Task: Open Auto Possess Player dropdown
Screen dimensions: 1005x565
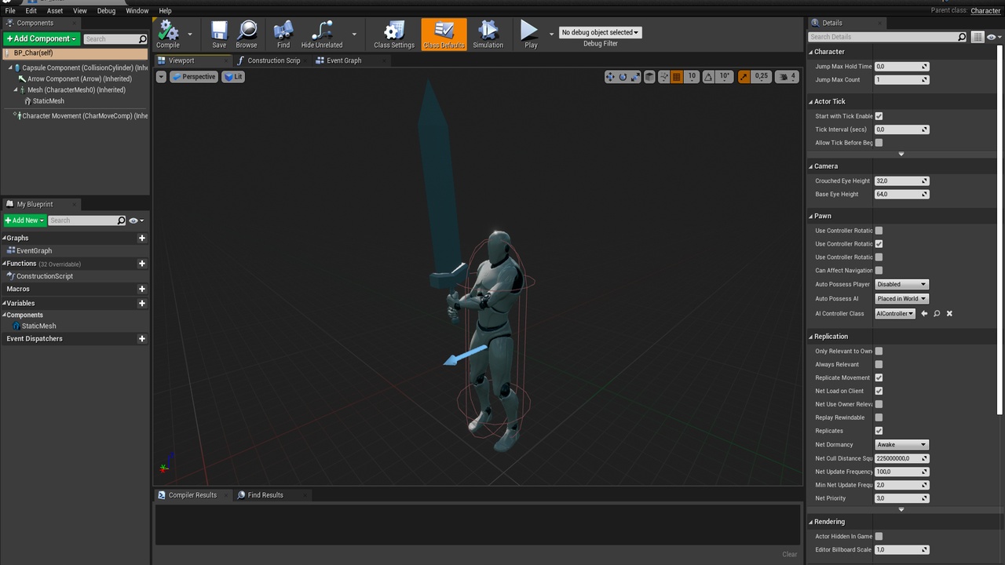Action: tap(901, 284)
